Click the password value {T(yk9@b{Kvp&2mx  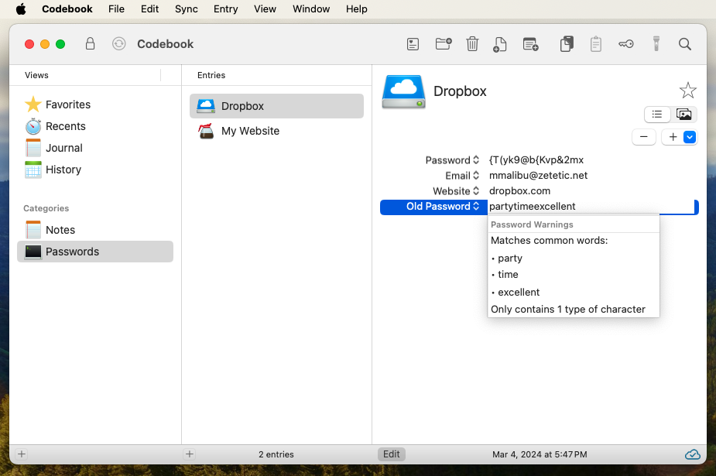[536, 159]
